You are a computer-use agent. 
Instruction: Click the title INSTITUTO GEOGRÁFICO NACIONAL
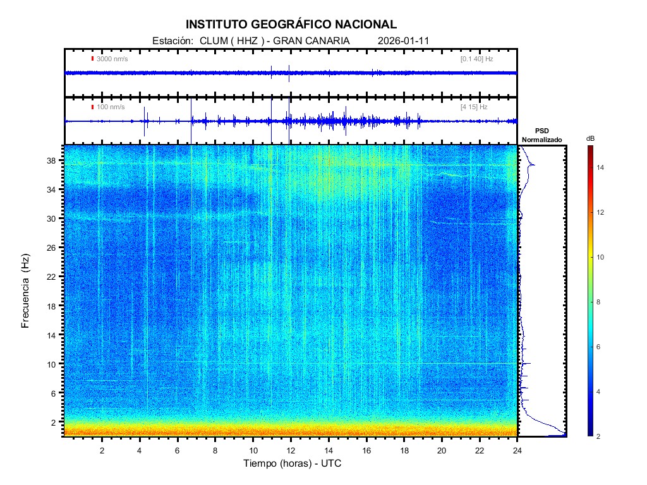tap(291, 25)
